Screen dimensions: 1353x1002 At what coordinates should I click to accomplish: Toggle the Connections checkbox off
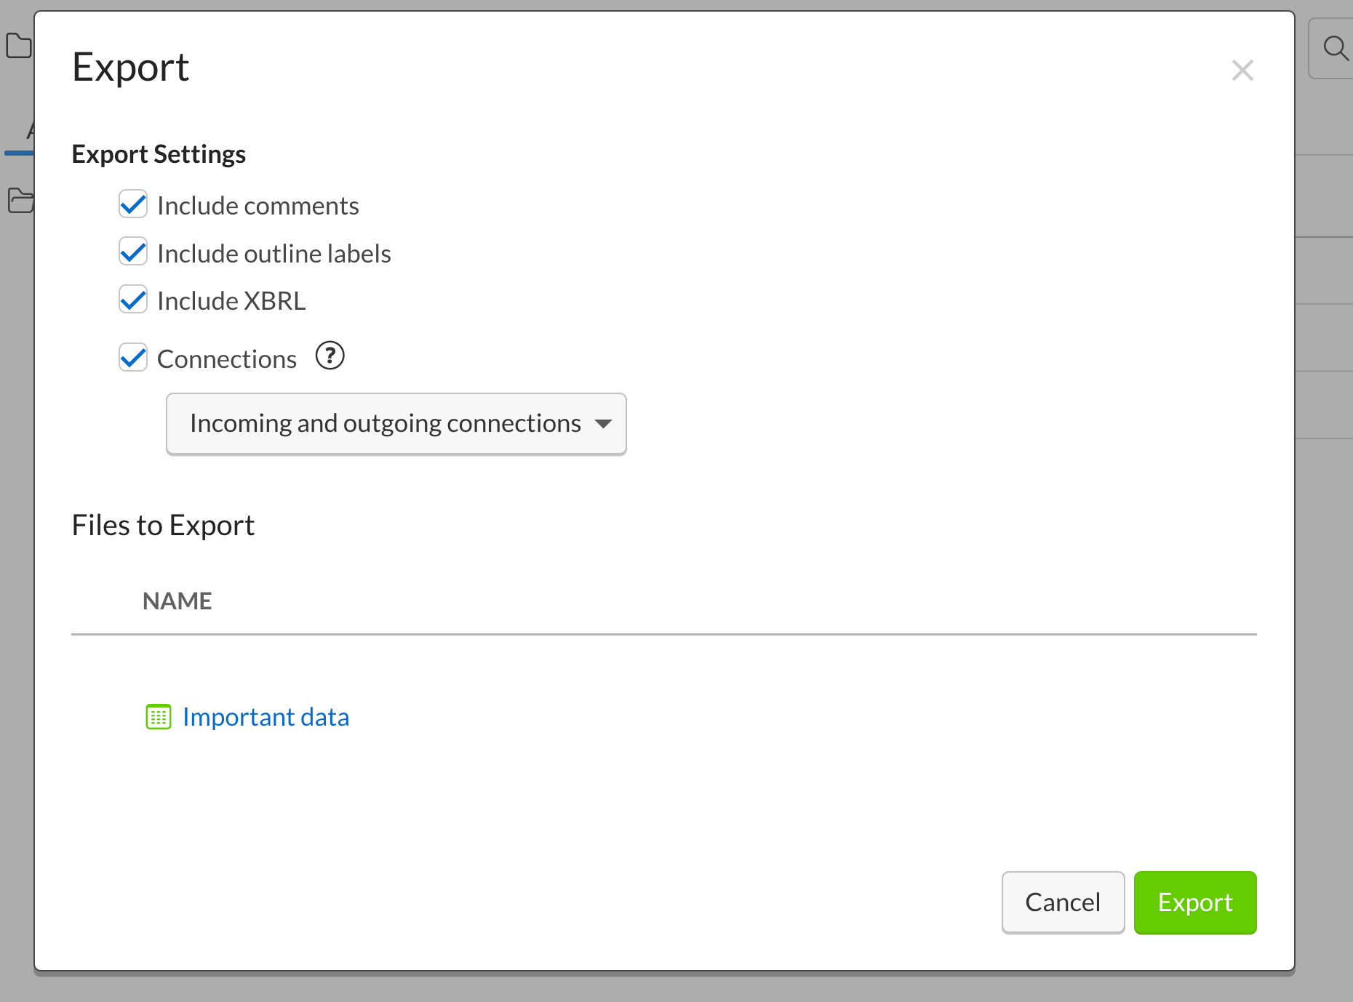coord(133,357)
